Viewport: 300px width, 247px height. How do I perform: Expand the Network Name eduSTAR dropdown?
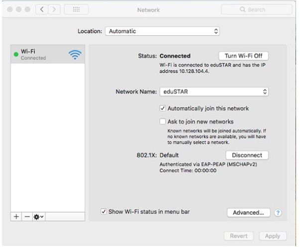214,92
